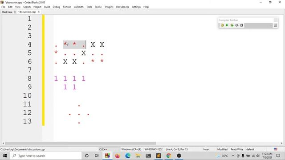Click line number 13 in the margin
285x160 pixels.
click(27, 121)
